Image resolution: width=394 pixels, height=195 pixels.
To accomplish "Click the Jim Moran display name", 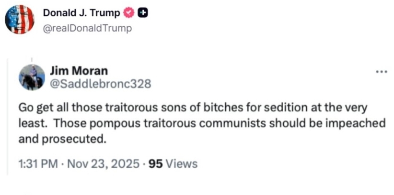I will tap(79, 71).
